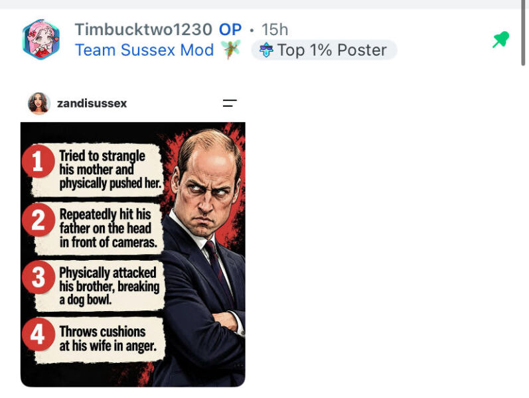Click the fairy emoji in the flair
The image size is (529, 398).
point(232,50)
